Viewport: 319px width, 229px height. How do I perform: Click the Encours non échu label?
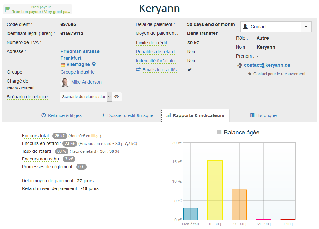40,159
